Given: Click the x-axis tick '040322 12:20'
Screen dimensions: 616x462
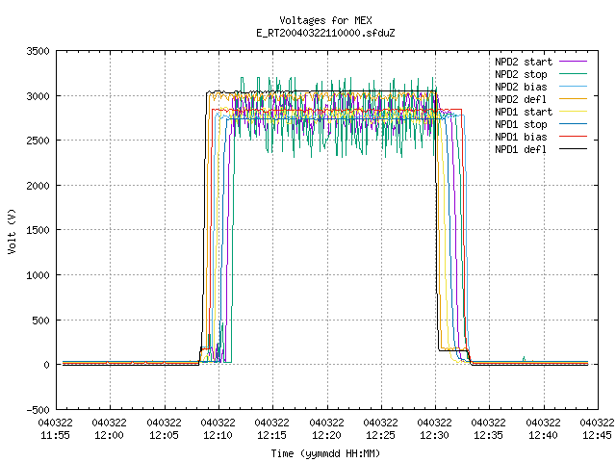Looking at the screenshot, I should [326, 429].
